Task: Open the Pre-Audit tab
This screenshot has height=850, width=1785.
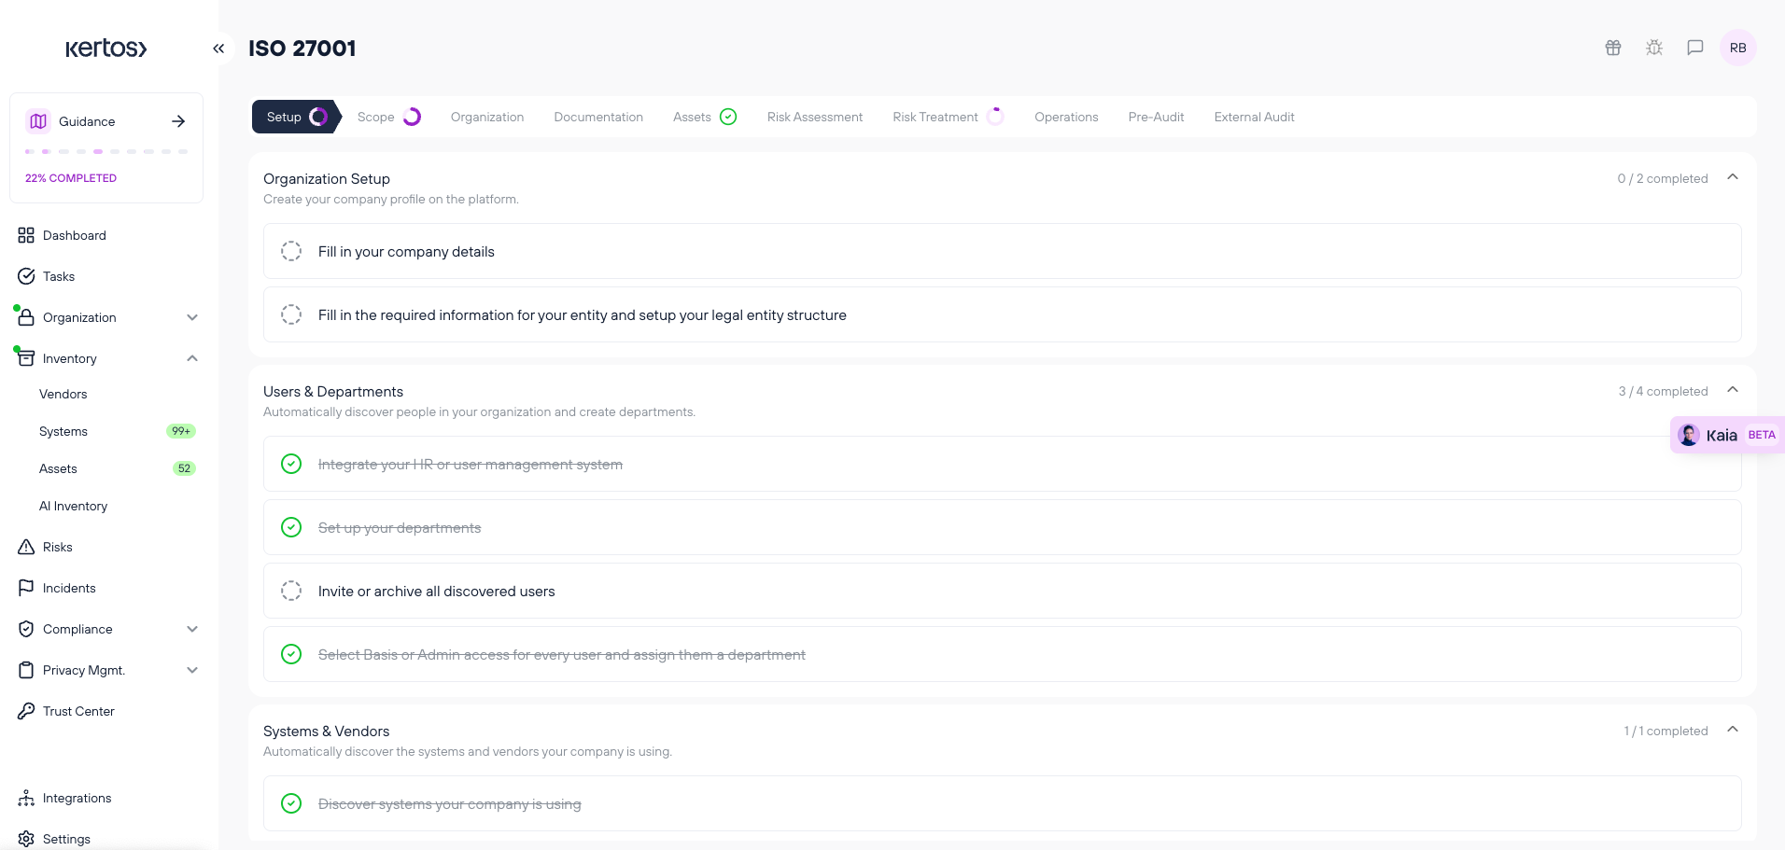Action: click(x=1156, y=117)
